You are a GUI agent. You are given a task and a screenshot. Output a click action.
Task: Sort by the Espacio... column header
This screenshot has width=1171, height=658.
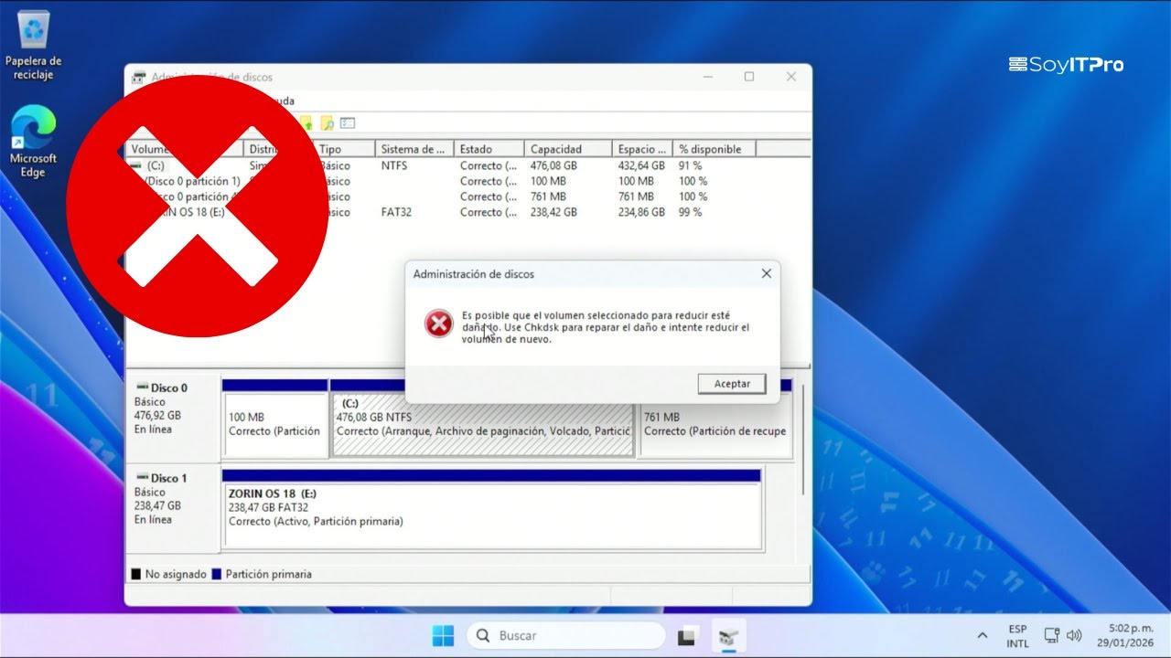(x=642, y=149)
